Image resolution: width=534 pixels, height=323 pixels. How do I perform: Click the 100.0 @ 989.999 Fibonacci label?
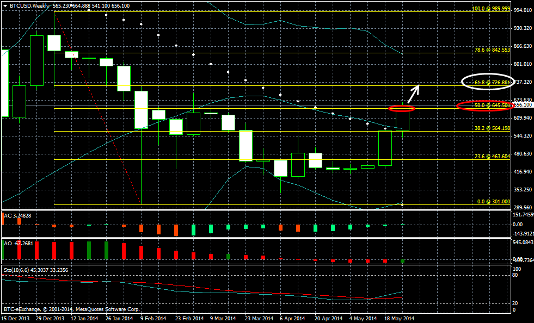490,9
